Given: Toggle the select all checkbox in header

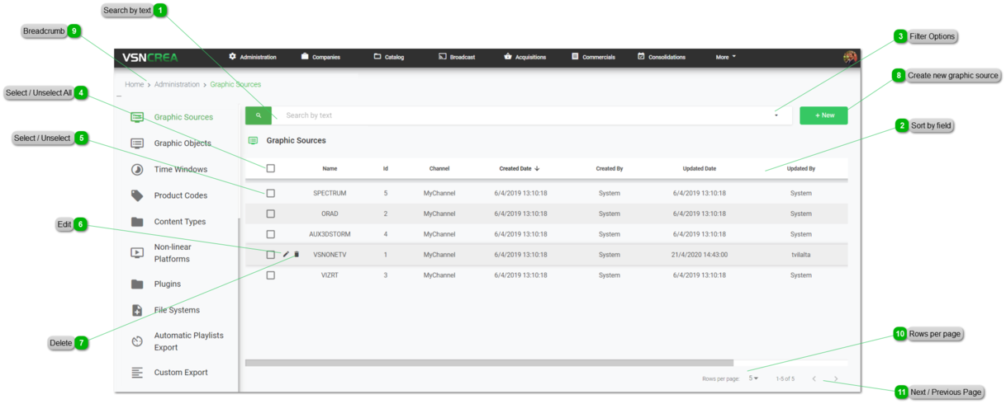Looking at the screenshot, I should tap(271, 168).
